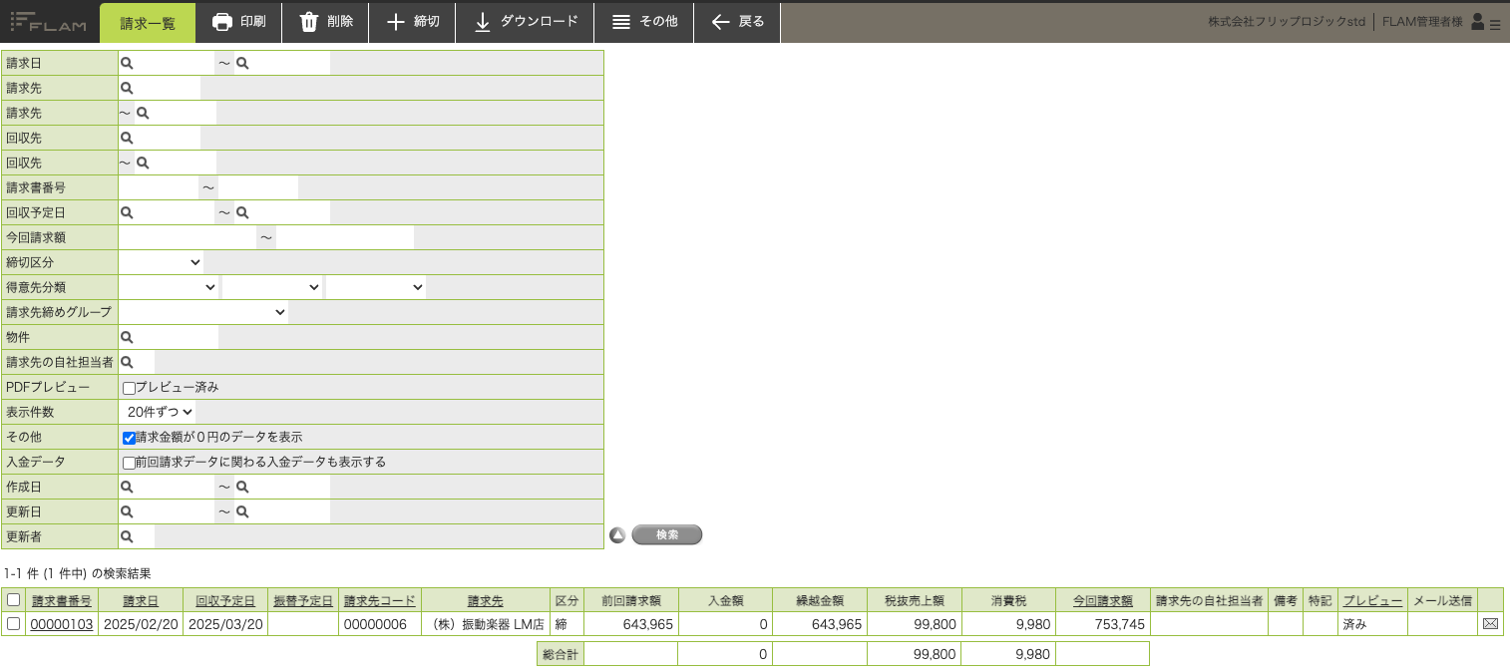The image size is (1510, 672).
Task: Click magnifier icon in first 回収先 row
Action: coord(127,138)
